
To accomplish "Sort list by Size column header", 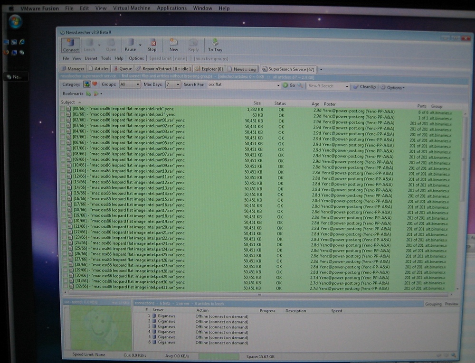I will 257,103.
